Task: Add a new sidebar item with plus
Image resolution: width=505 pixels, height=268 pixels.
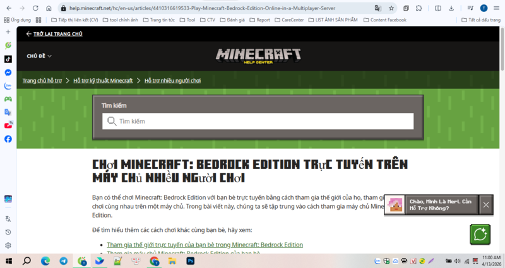Action: (8, 32)
